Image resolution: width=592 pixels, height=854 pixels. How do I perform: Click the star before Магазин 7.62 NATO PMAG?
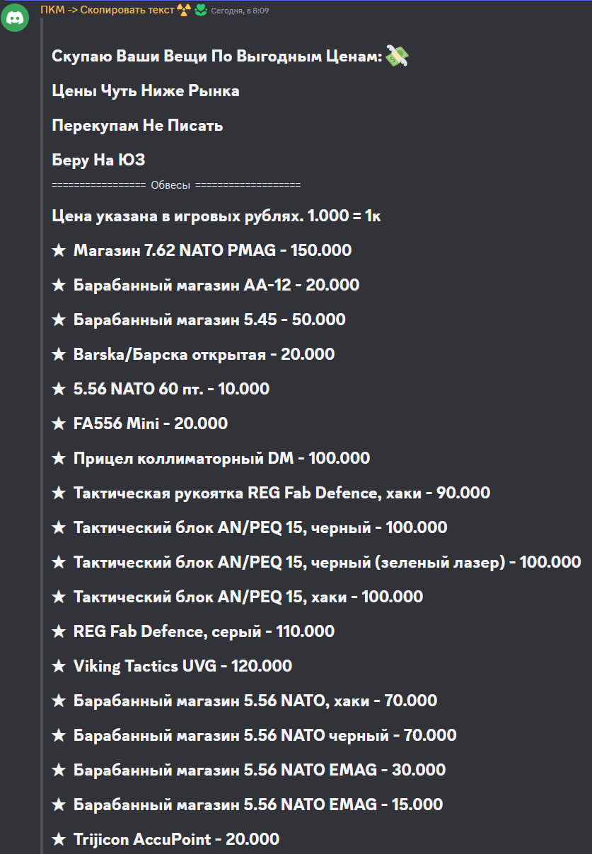(x=59, y=250)
